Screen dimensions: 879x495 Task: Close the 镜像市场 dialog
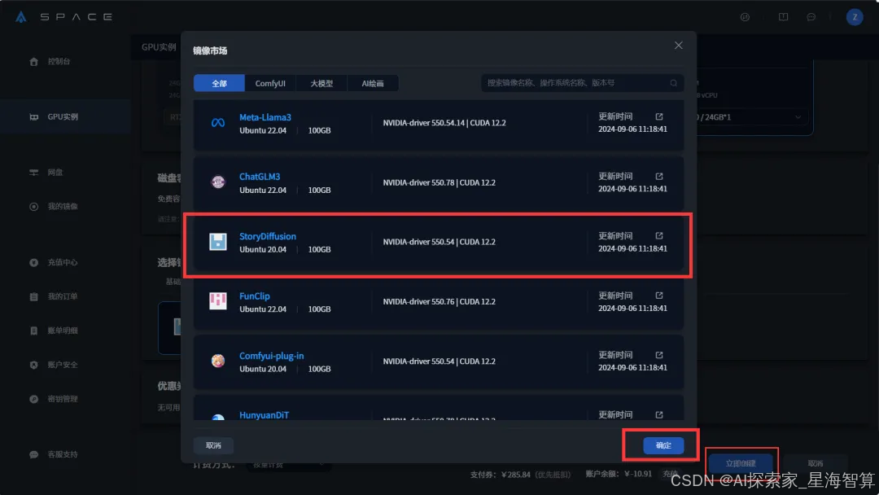pyautogui.click(x=678, y=46)
